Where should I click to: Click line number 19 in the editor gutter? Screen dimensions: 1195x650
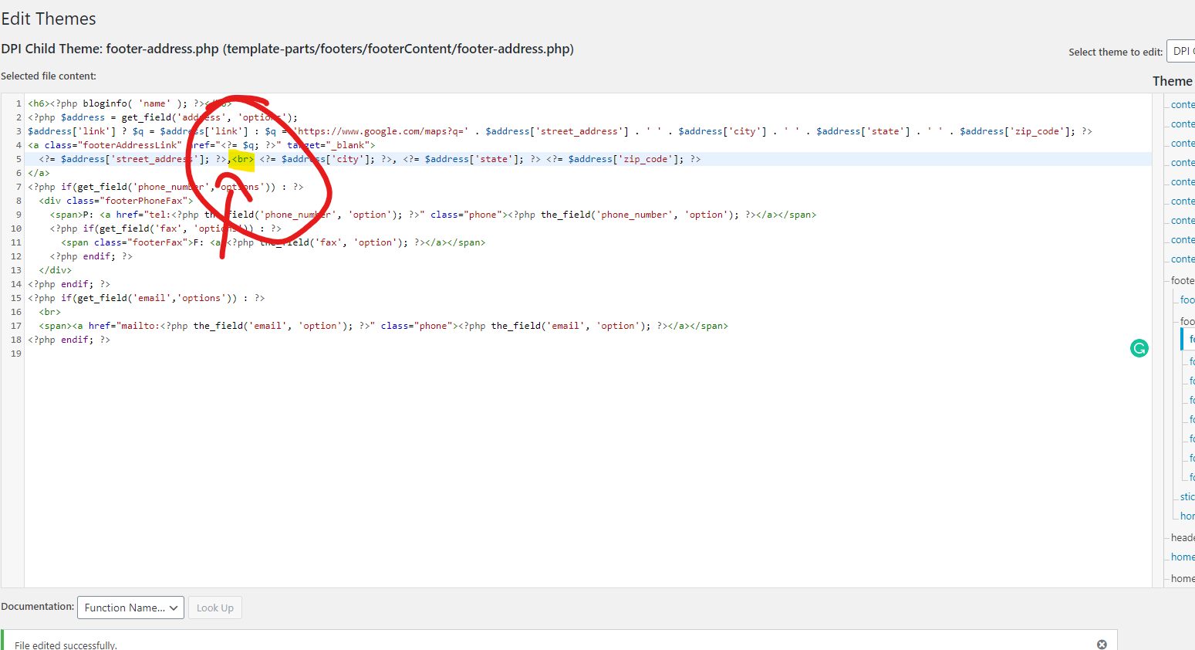[x=16, y=354]
